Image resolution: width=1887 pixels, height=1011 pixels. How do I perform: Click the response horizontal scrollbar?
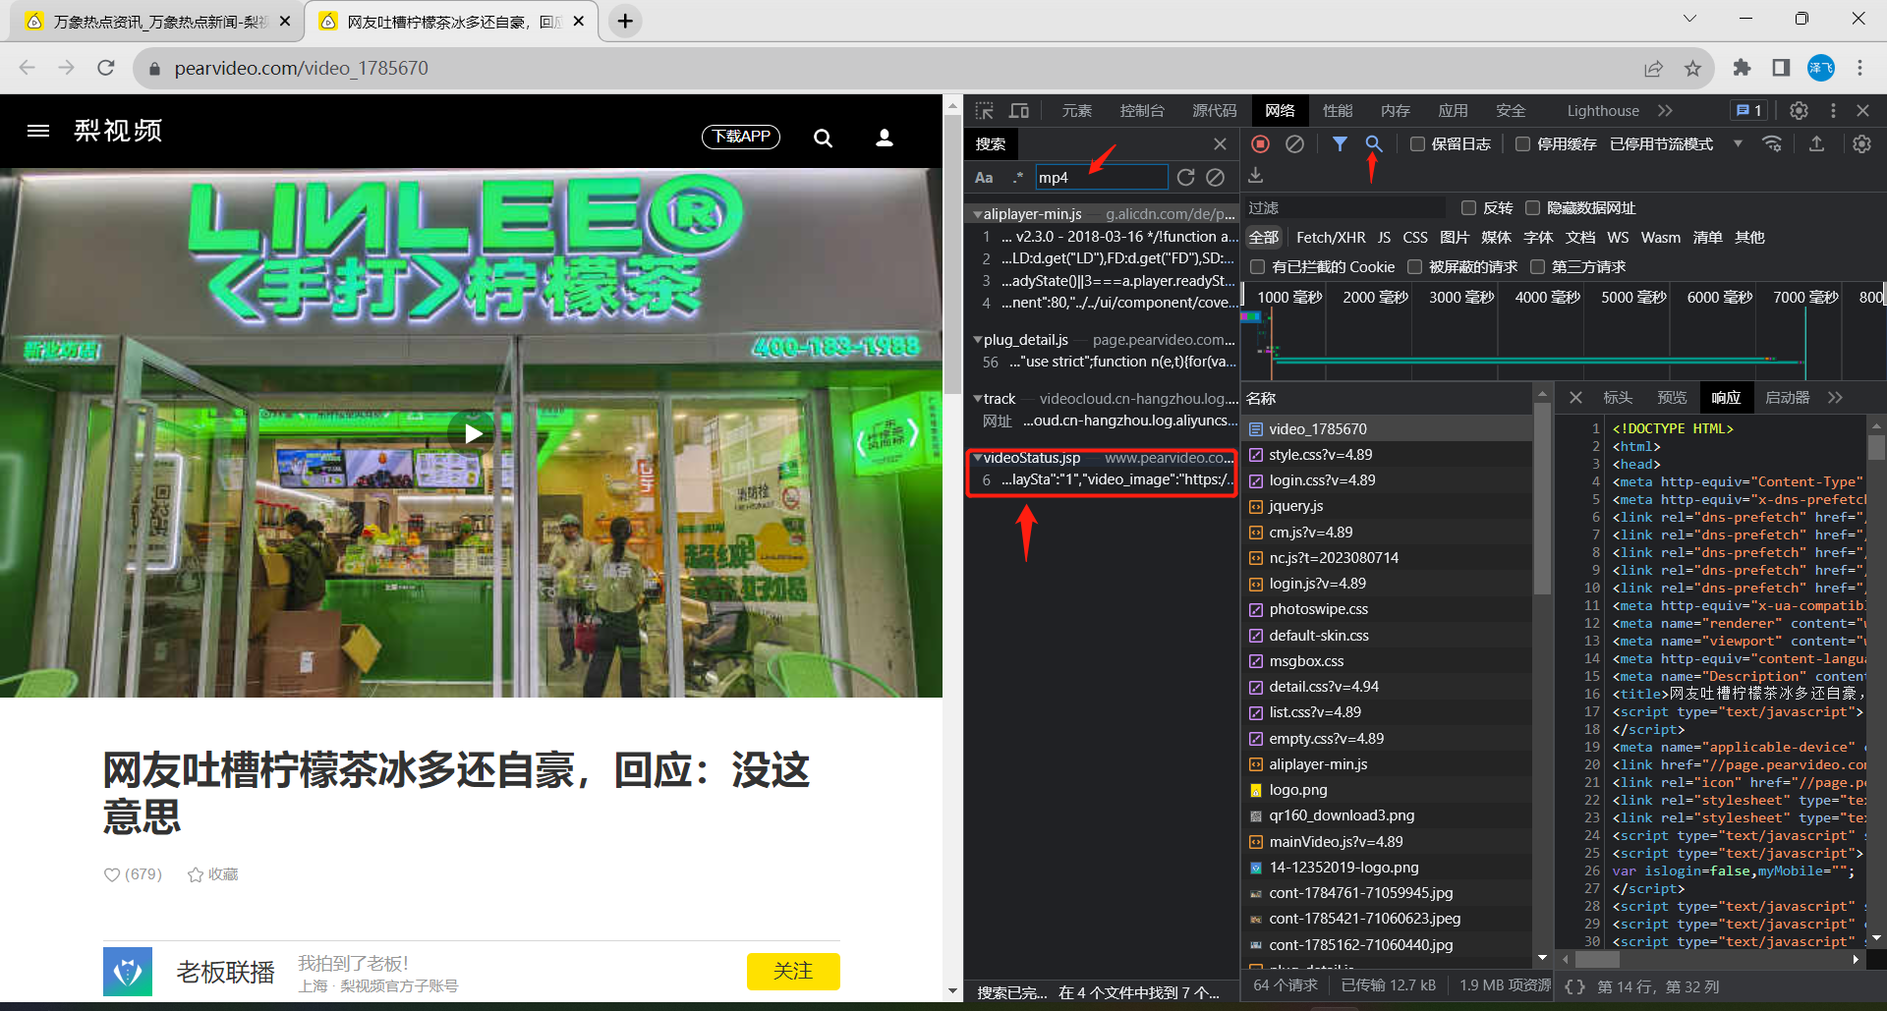1596,959
